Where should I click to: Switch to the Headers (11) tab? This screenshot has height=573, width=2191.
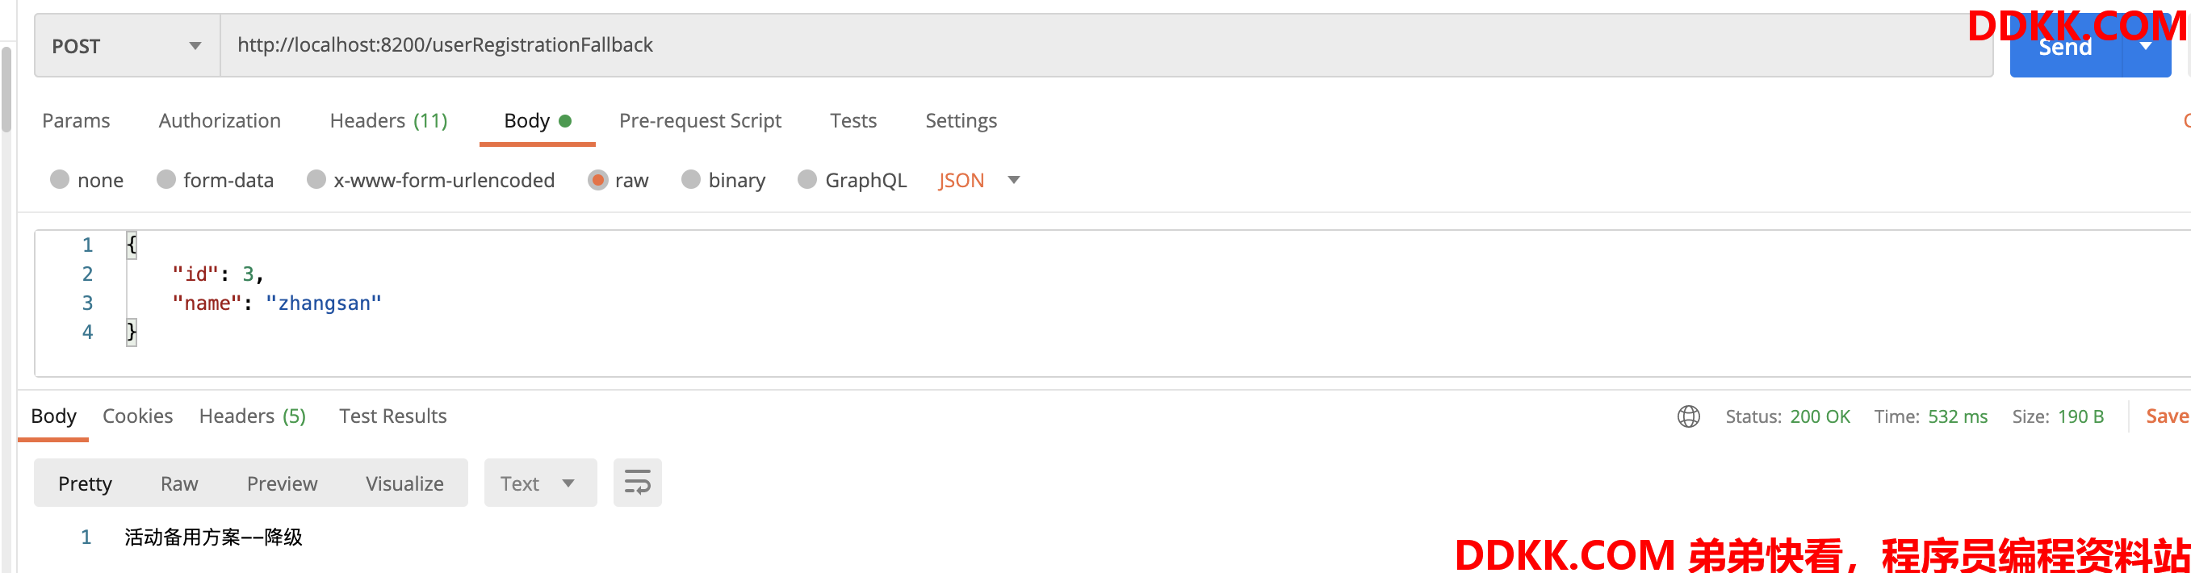[x=388, y=121]
